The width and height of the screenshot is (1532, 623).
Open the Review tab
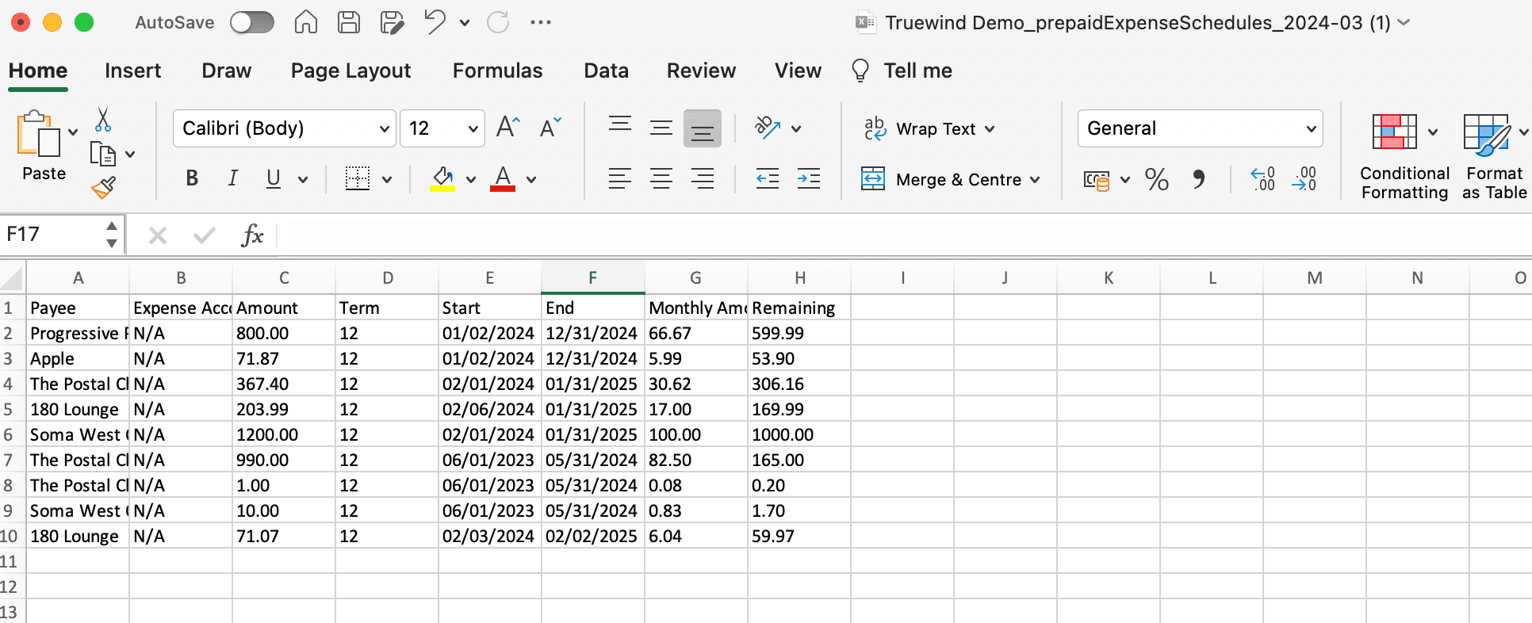701,71
